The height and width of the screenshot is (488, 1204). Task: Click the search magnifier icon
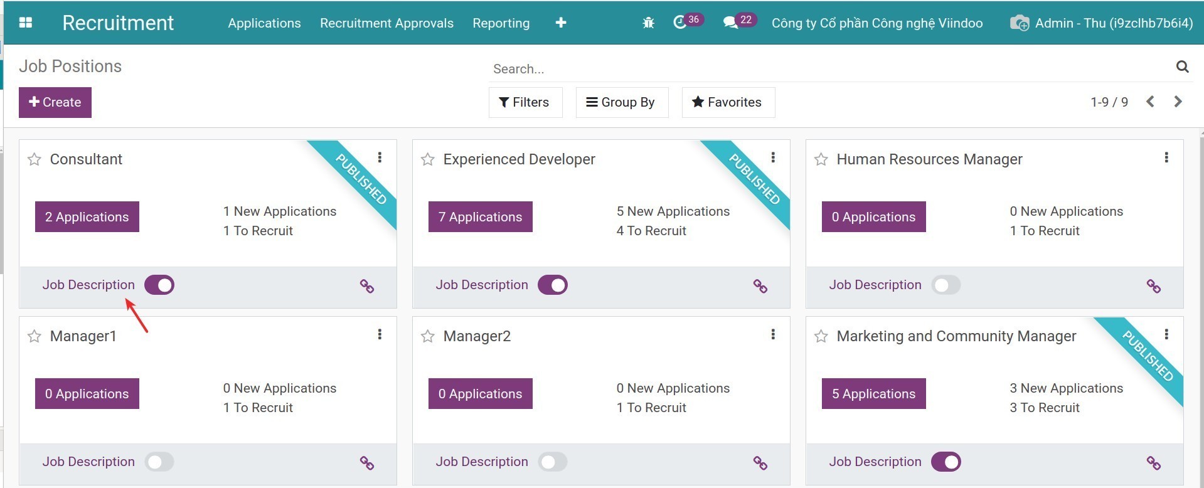(x=1182, y=67)
